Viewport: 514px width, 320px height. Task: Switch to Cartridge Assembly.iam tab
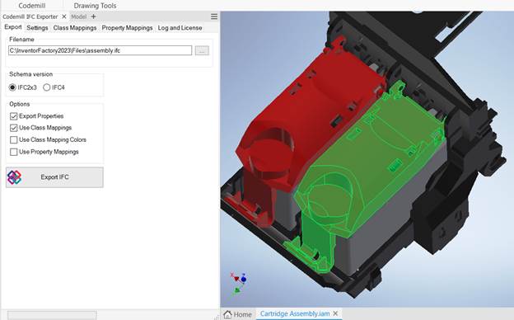pos(295,313)
